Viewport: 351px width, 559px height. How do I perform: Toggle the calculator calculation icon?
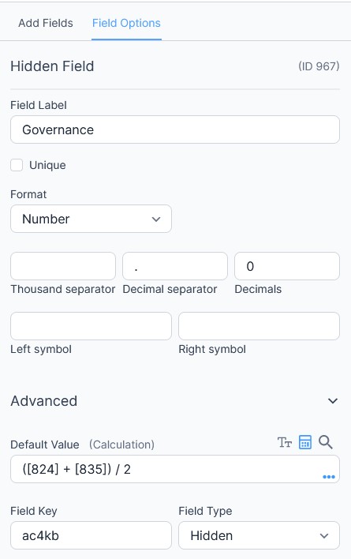pyautogui.click(x=305, y=442)
